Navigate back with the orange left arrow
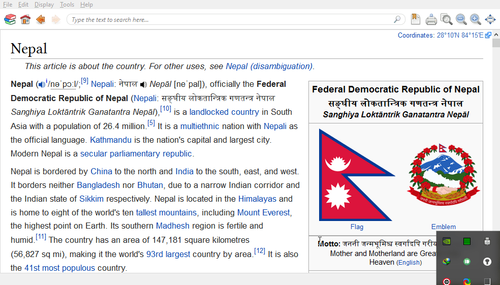The image size is (500, 285). [41, 19]
